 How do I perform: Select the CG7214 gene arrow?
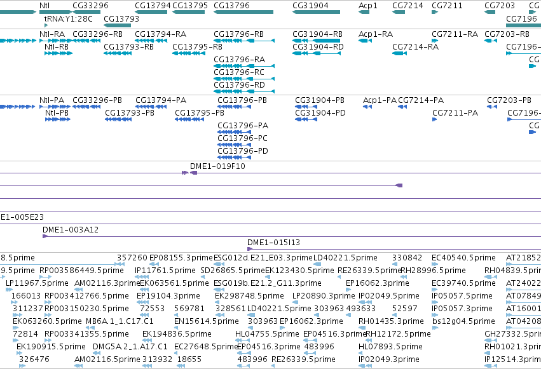399,12
